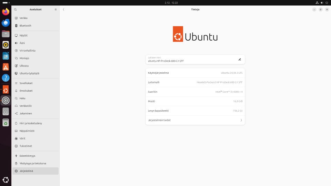331x186 pixels.
Task: Open Yksityisyys ja tietoturva settings
Action: click(x=36, y=163)
